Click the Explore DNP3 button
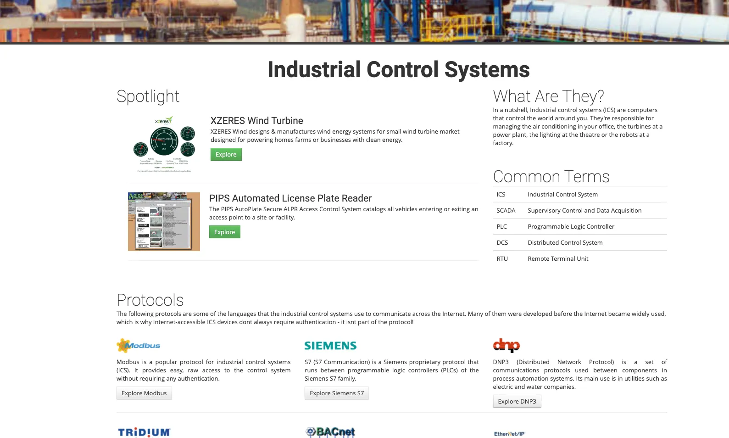The height and width of the screenshot is (438, 729). click(517, 401)
